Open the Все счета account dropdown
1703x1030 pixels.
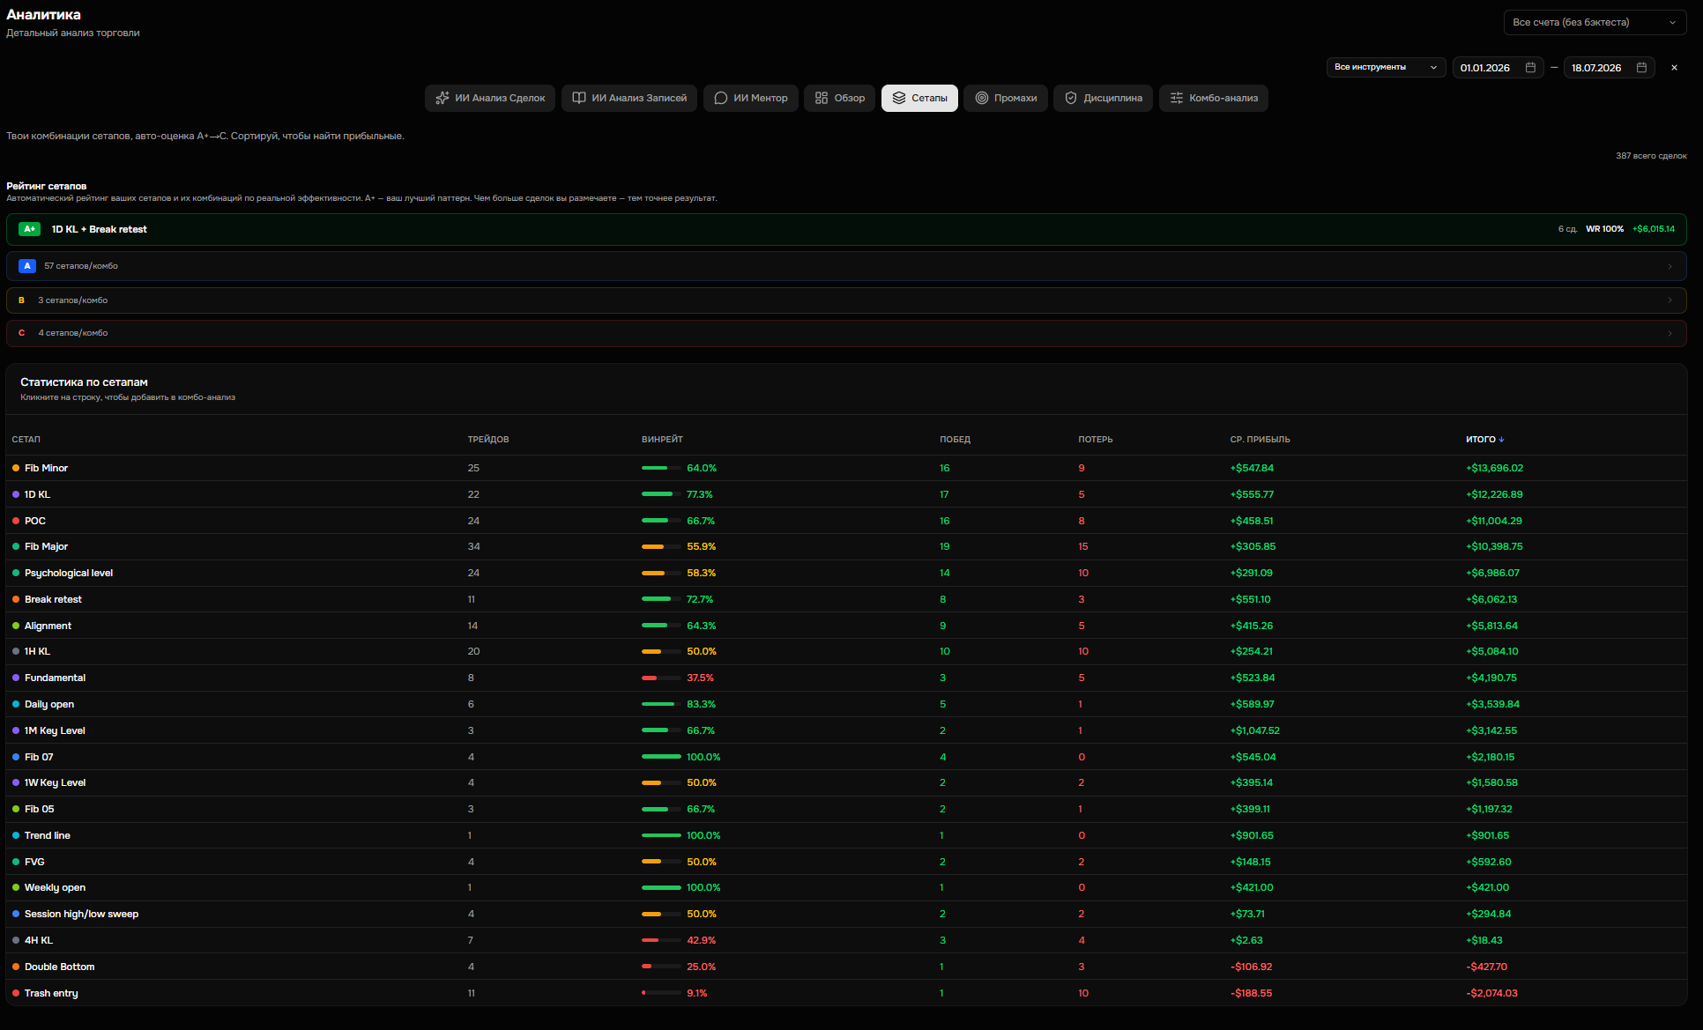pyautogui.click(x=1595, y=23)
